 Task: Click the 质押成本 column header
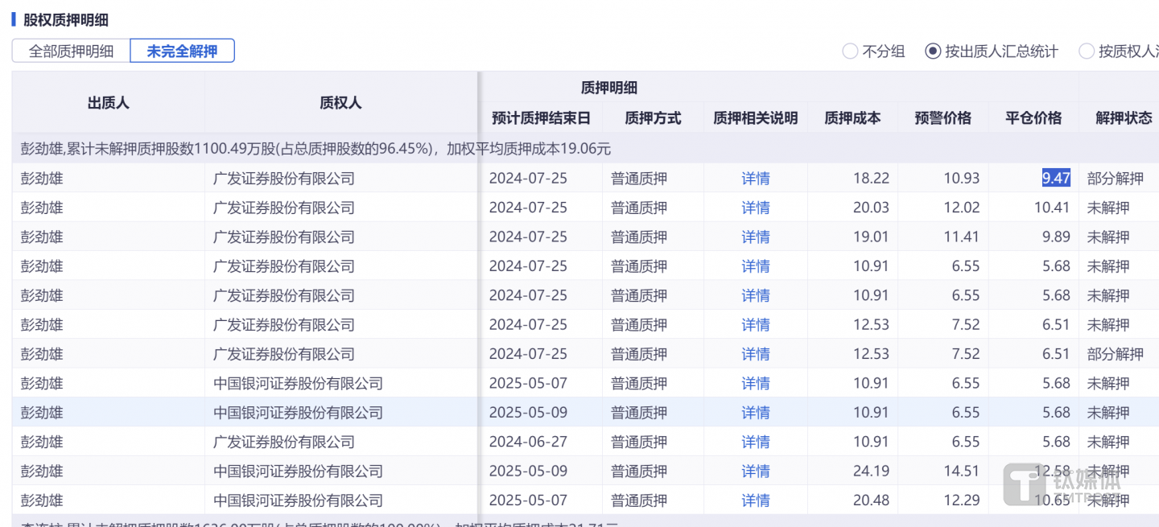point(852,118)
